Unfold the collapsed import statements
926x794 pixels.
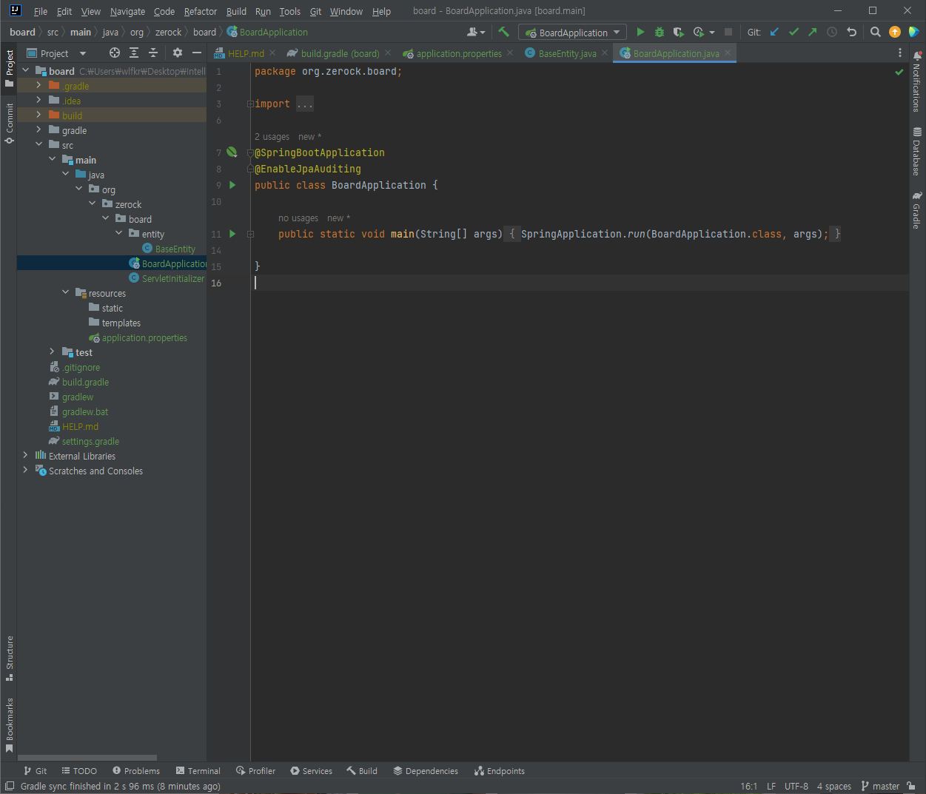coord(250,104)
